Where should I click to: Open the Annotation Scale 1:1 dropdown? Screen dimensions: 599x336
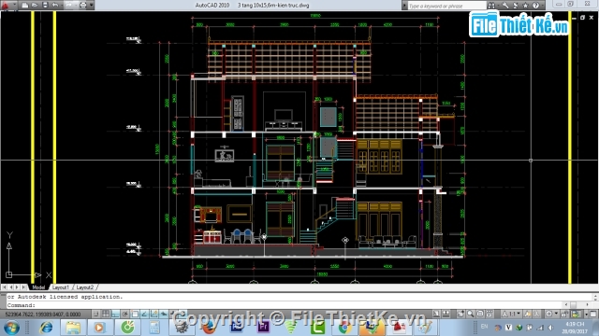[512, 314]
